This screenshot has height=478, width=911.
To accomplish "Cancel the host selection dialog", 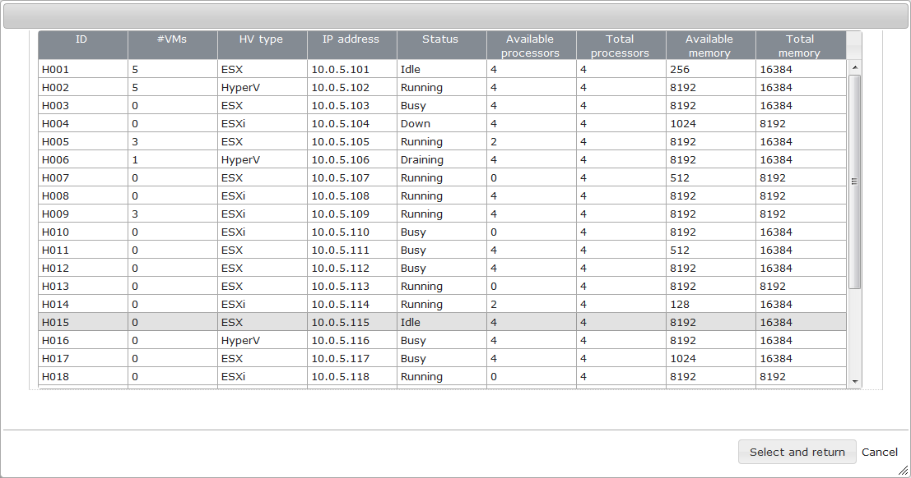I will coord(879,452).
